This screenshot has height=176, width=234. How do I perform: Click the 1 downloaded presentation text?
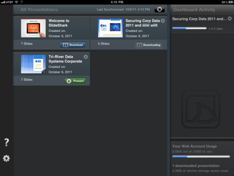(x=196, y=166)
